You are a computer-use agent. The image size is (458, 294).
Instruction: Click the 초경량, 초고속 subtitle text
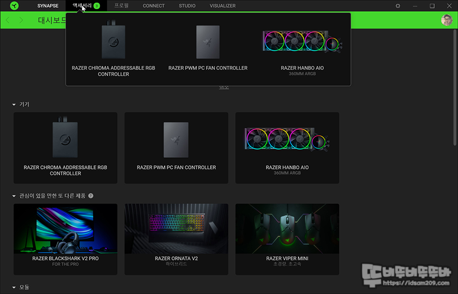(x=288, y=264)
